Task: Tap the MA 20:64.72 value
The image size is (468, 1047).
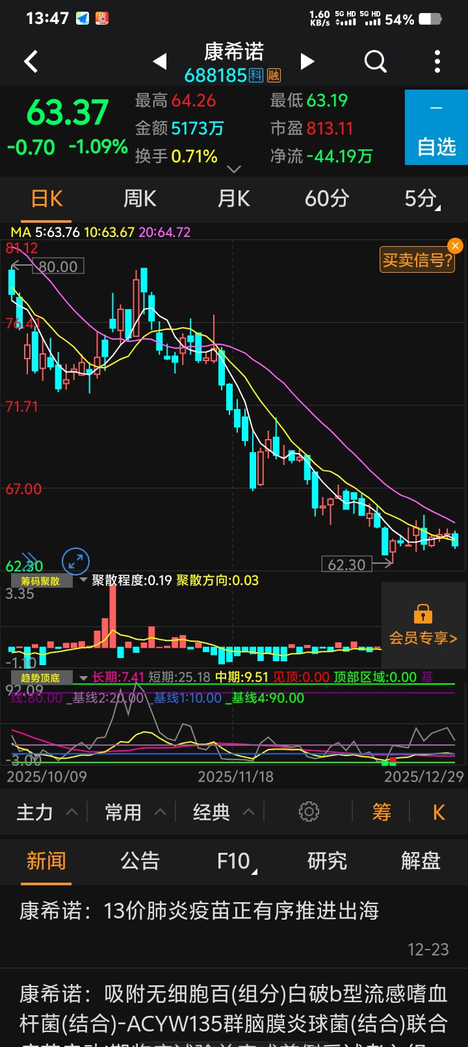Action: point(164,232)
